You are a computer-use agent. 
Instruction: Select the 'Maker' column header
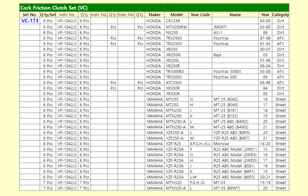coord(155,15)
